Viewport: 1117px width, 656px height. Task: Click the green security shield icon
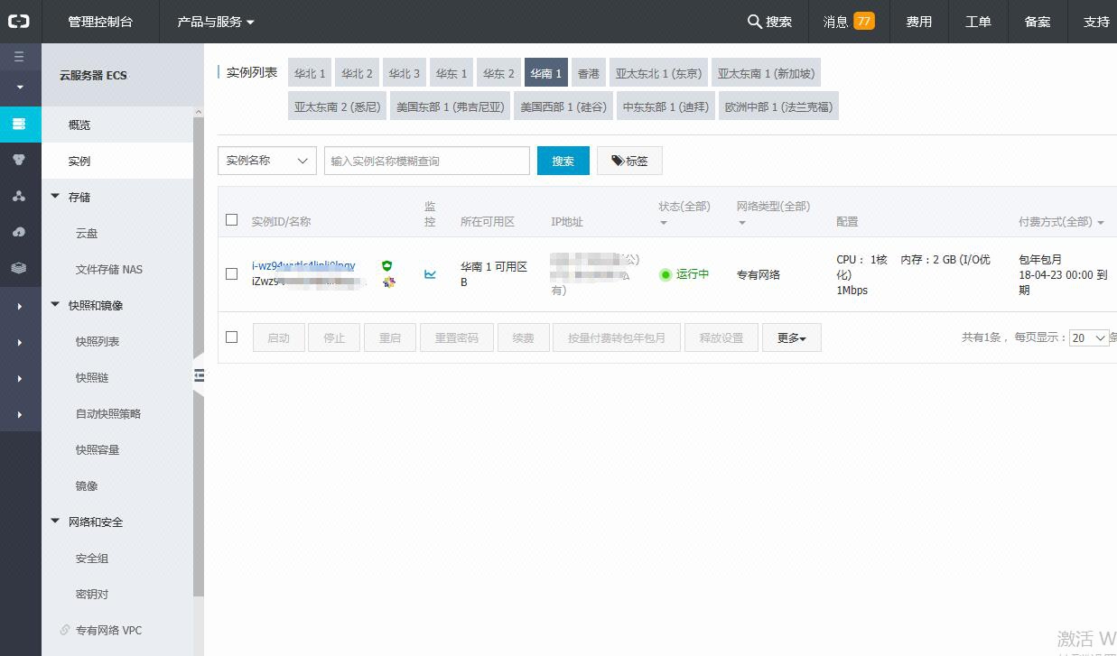click(387, 266)
